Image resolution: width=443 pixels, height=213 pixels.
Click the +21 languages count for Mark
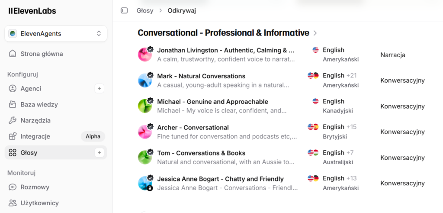pos(351,75)
